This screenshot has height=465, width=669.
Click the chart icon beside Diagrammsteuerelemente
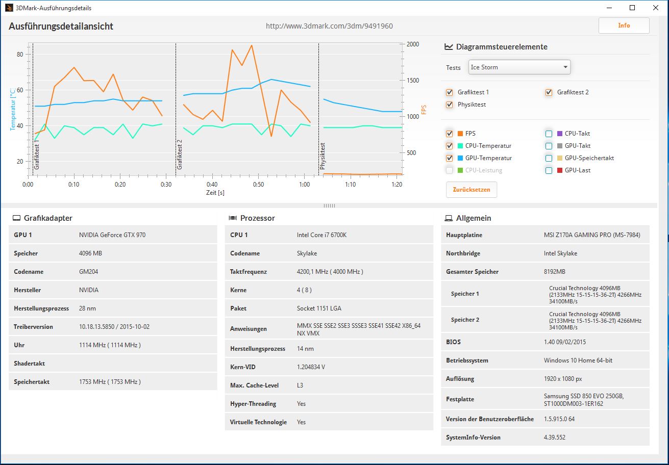[x=449, y=46]
